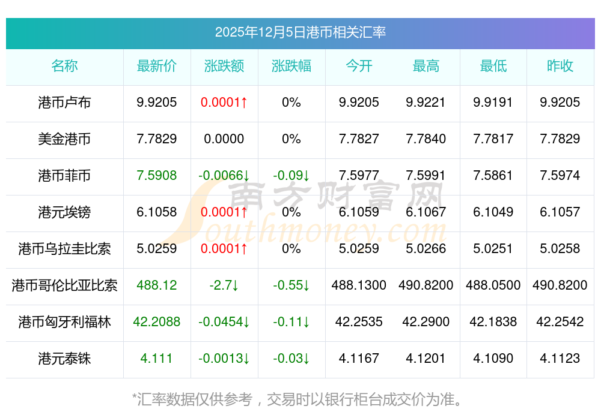Click the title 2025年12月5日港币相关汇率

click(x=300, y=32)
